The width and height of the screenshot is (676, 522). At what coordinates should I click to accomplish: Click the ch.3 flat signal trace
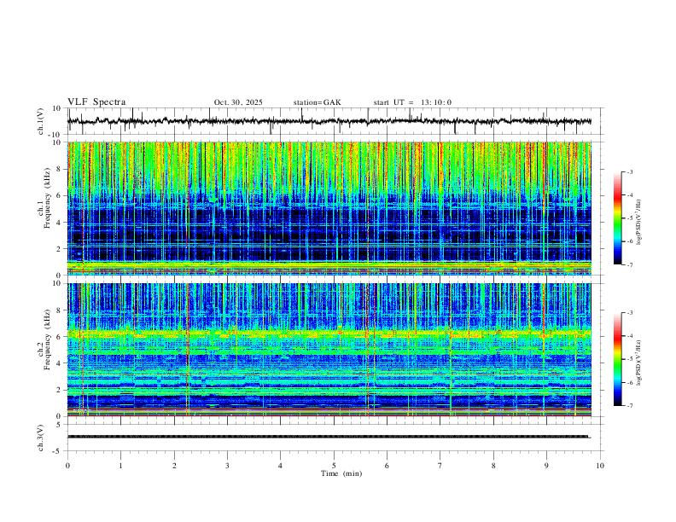tap(329, 437)
